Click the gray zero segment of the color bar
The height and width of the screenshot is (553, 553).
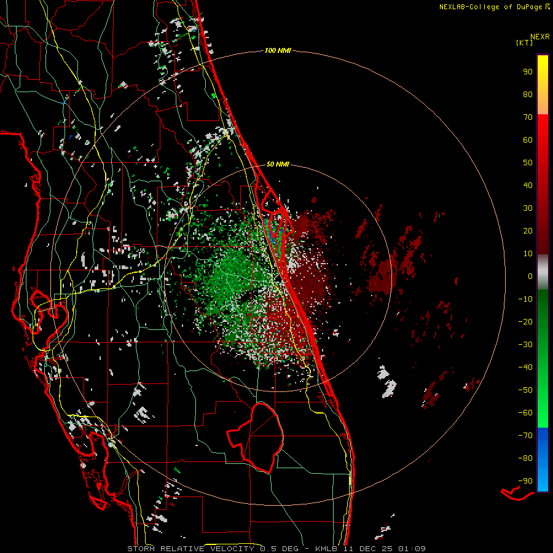pos(543,272)
